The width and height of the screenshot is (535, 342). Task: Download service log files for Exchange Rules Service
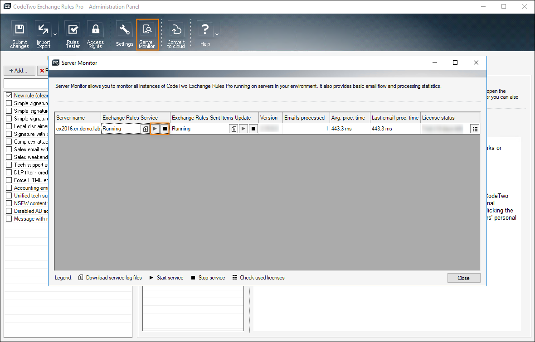pyautogui.click(x=145, y=129)
